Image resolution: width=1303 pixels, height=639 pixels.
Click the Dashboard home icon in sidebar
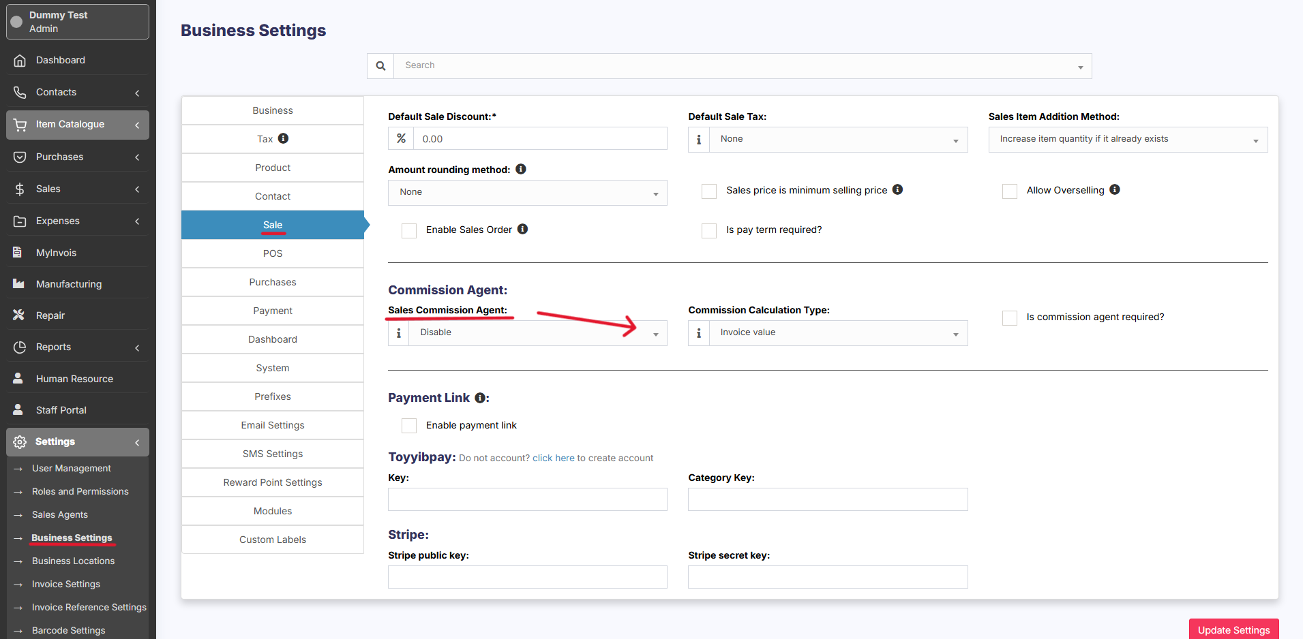(20, 60)
